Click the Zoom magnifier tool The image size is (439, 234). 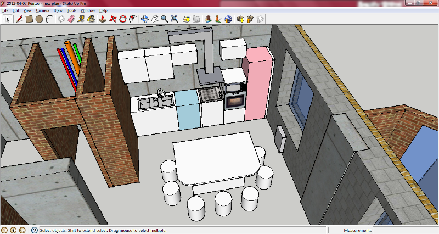164,19
